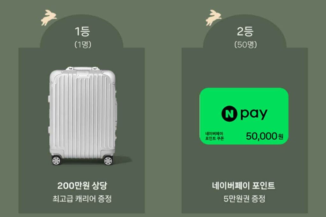Screen dimensions: 326x217
Task: Click the pay wordmark on the green card
Action: pos(254,114)
